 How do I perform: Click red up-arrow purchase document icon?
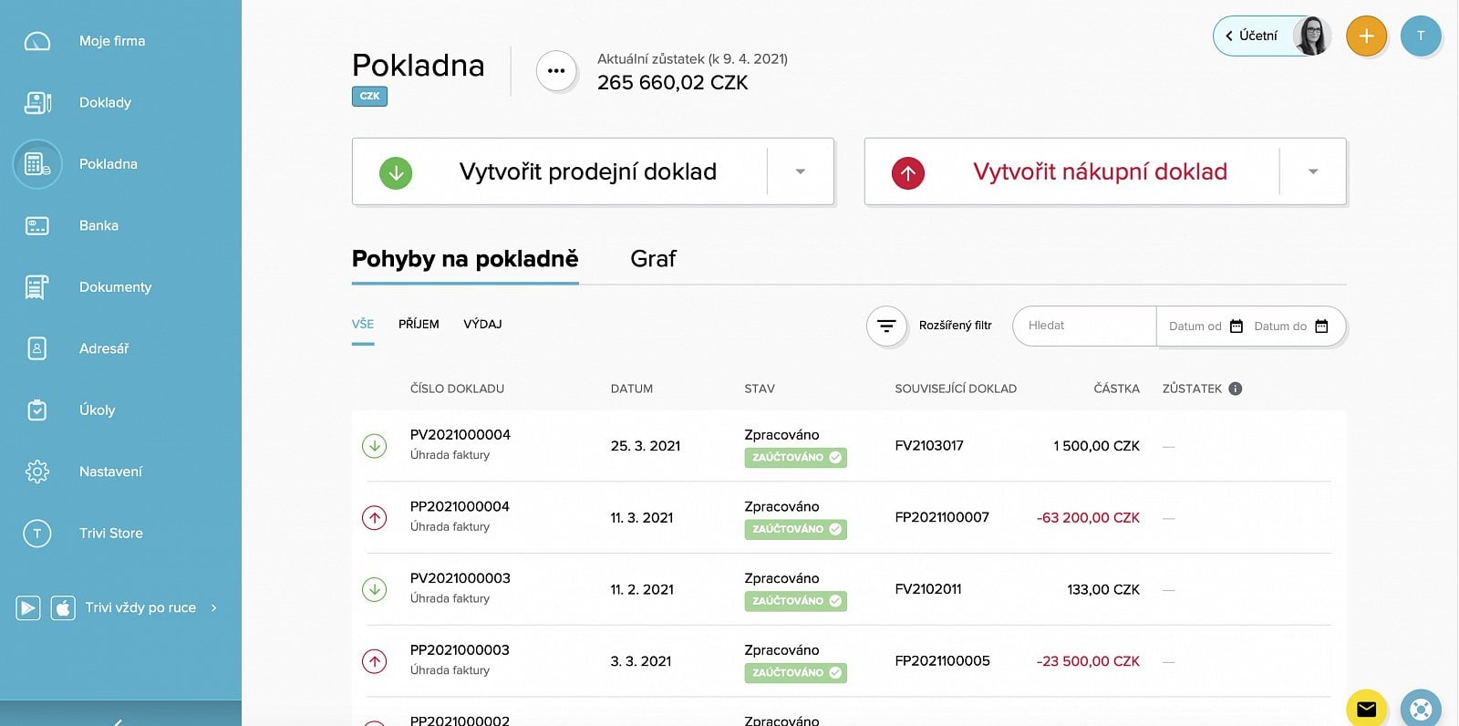pos(908,172)
